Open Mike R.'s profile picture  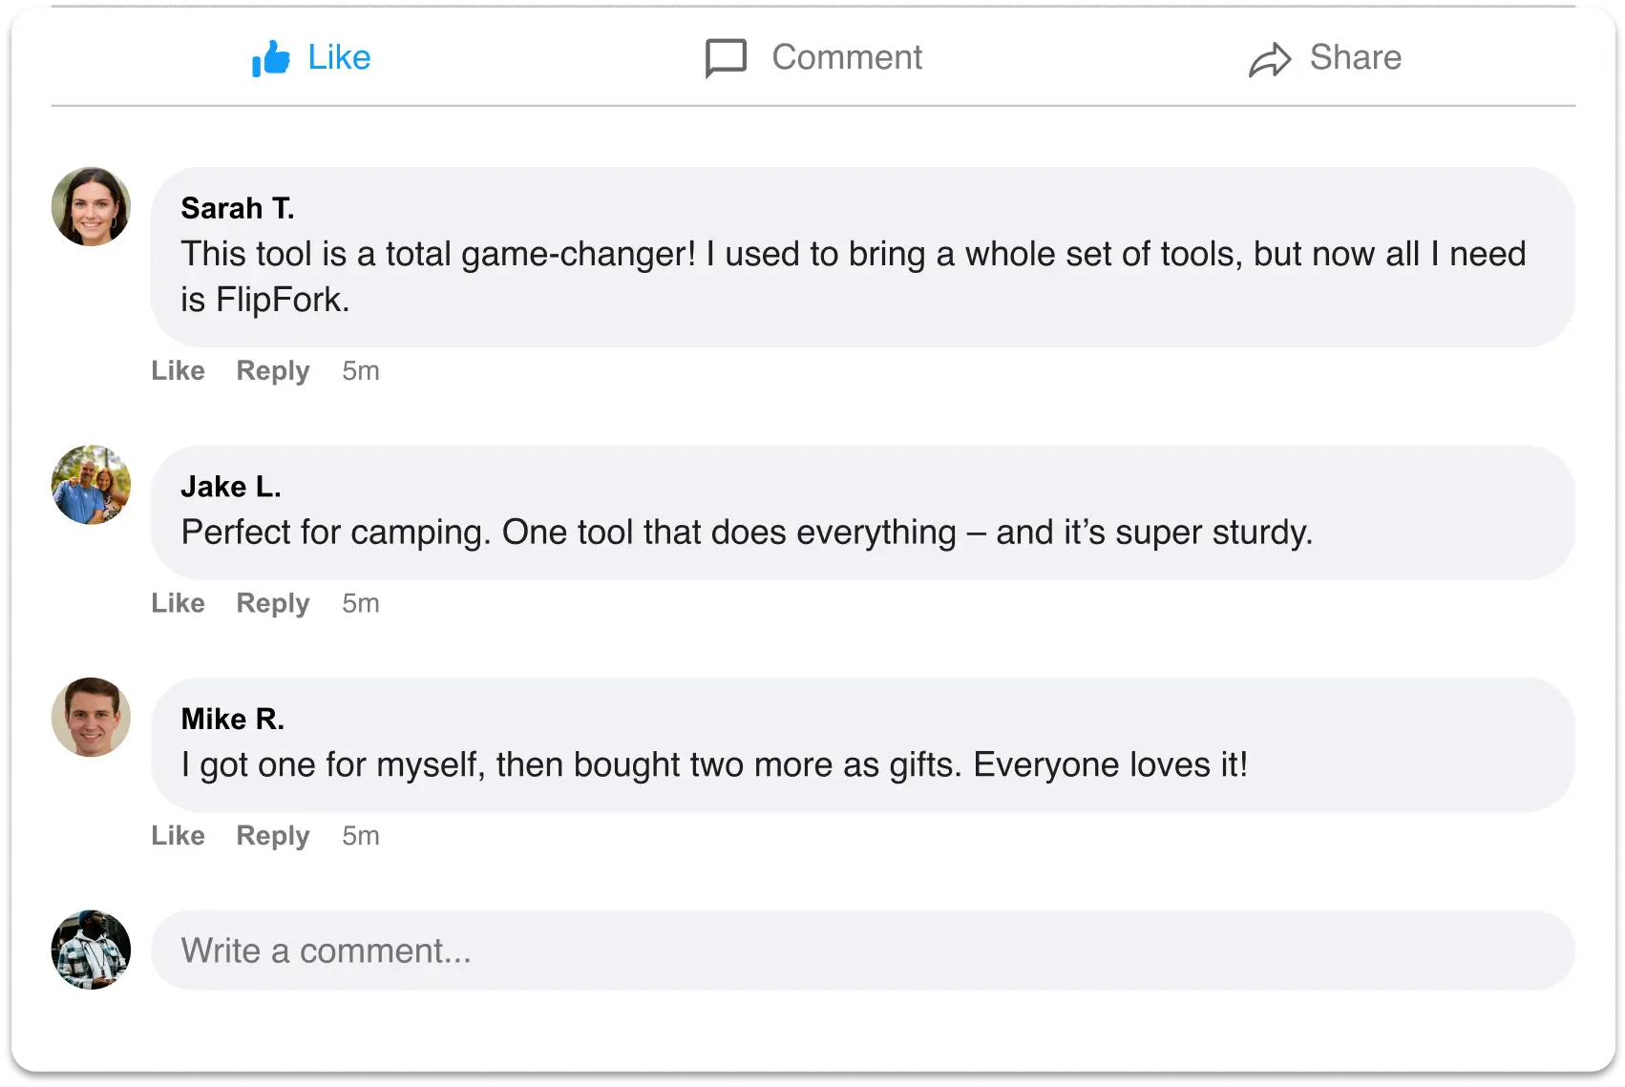pos(91,718)
